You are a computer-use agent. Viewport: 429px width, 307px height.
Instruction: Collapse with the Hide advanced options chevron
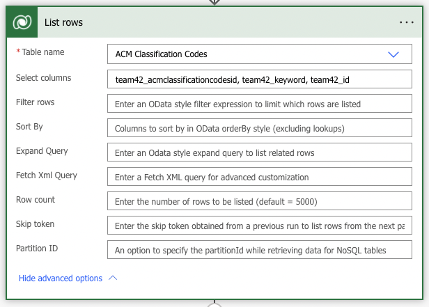113,278
